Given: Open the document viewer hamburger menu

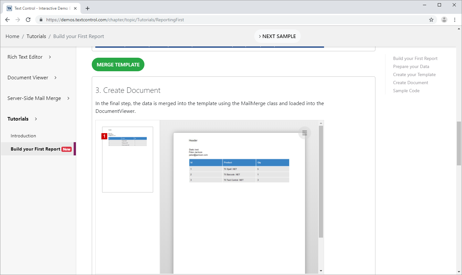Looking at the screenshot, I should (305, 133).
